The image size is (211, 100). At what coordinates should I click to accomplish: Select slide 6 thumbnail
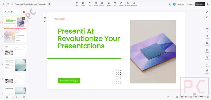tap(15, 91)
